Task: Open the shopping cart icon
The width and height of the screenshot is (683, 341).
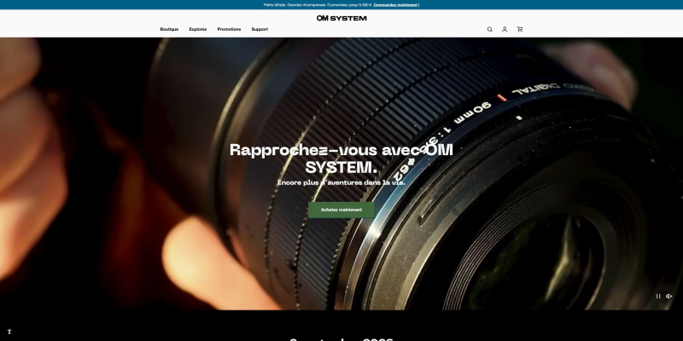Action: pyautogui.click(x=520, y=30)
